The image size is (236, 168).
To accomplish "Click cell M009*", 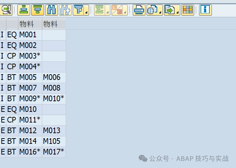I will pos(30,99).
